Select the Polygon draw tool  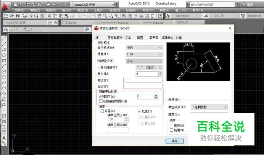(4, 55)
